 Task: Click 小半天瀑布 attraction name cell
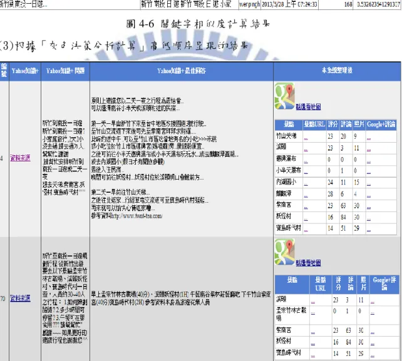tap(289, 170)
